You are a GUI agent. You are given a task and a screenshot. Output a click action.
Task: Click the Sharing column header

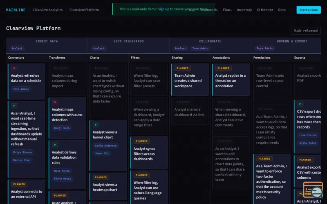pyautogui.click(x=177, y=58)
